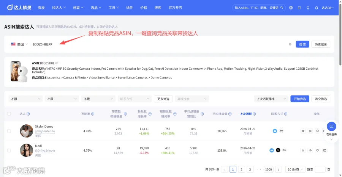342x177 pixels.
Task: Expand the 建联 navigation menu
Action: [78, 8]
